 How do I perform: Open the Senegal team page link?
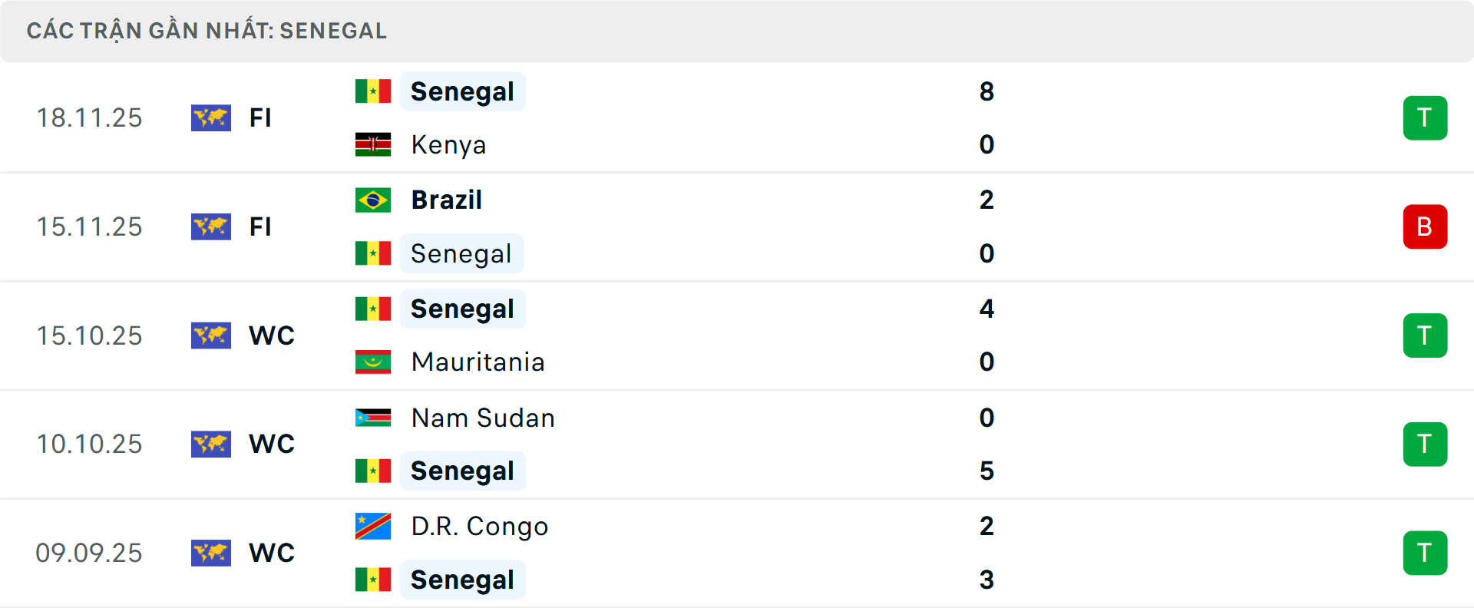coord(462,91)
